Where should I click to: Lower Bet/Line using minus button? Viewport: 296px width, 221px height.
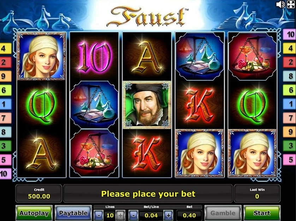pyautogui.click(x=134, y=215)
